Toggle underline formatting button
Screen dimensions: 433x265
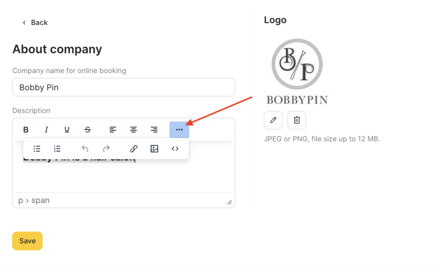point(67,130)
